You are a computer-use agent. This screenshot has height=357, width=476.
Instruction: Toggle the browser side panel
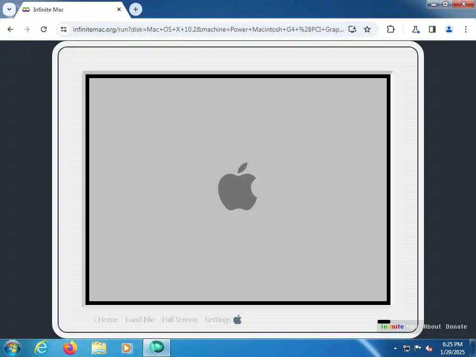(432, 29)
